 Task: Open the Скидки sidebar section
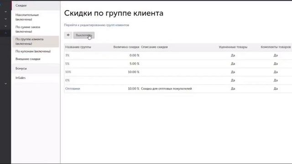pos(36,5)
